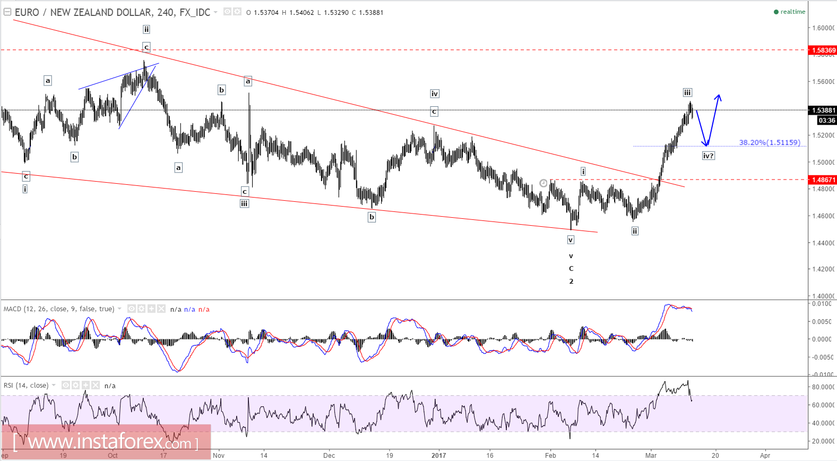
Task: Remove the MACD indicator with its X icon
Action: pyautogui.click(x=161, y=309)
